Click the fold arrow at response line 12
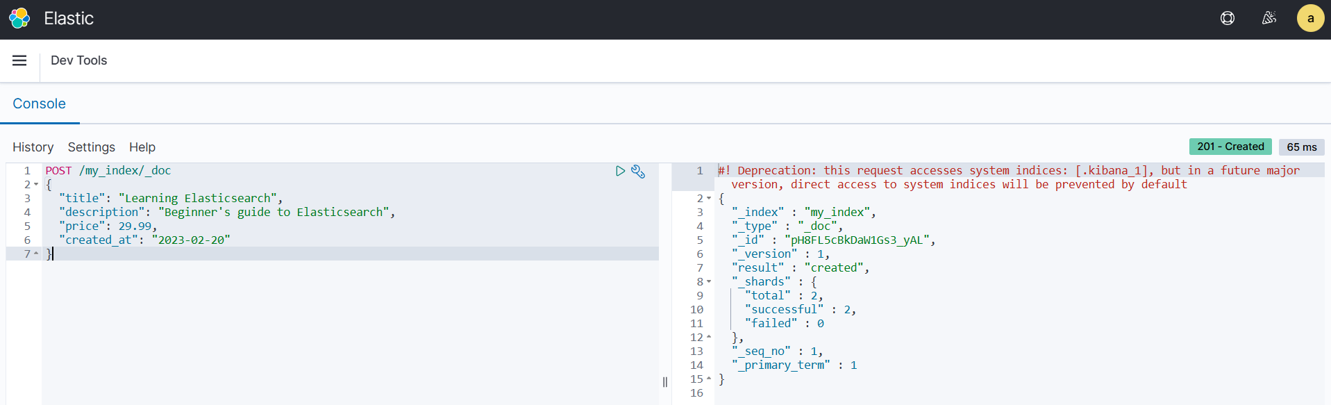 (709, 338)
